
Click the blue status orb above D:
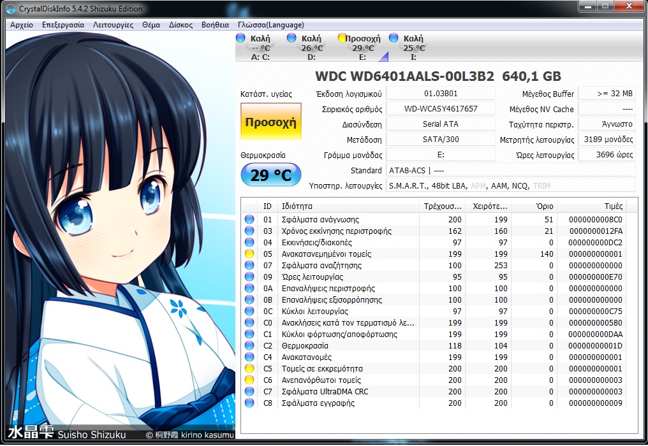[x=291, y=38]
